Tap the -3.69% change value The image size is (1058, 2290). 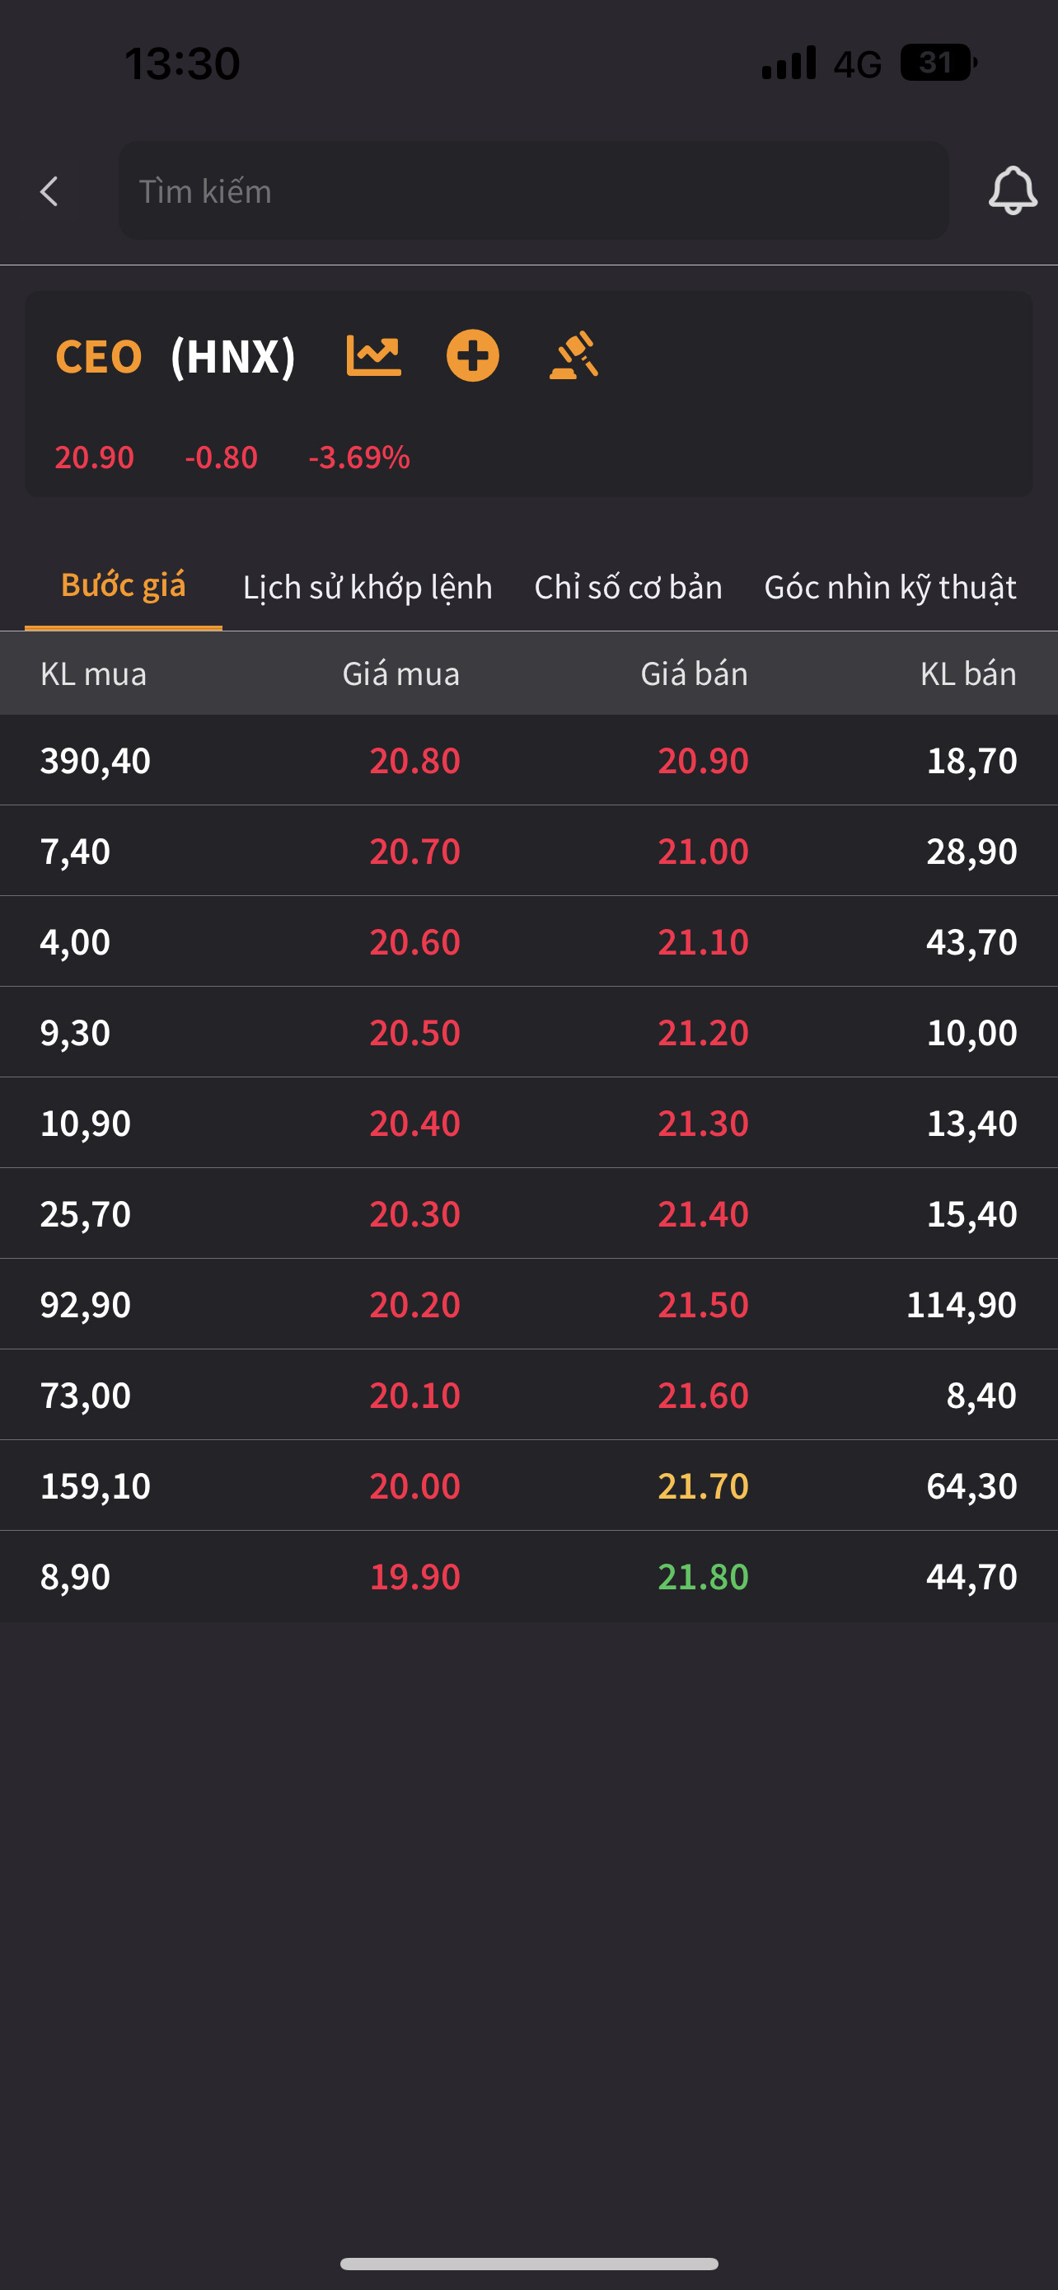tap(359, 458)
